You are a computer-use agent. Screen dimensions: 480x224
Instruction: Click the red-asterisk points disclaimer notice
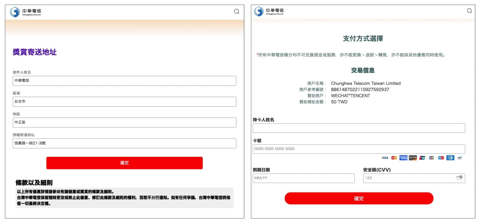[351, 55]
